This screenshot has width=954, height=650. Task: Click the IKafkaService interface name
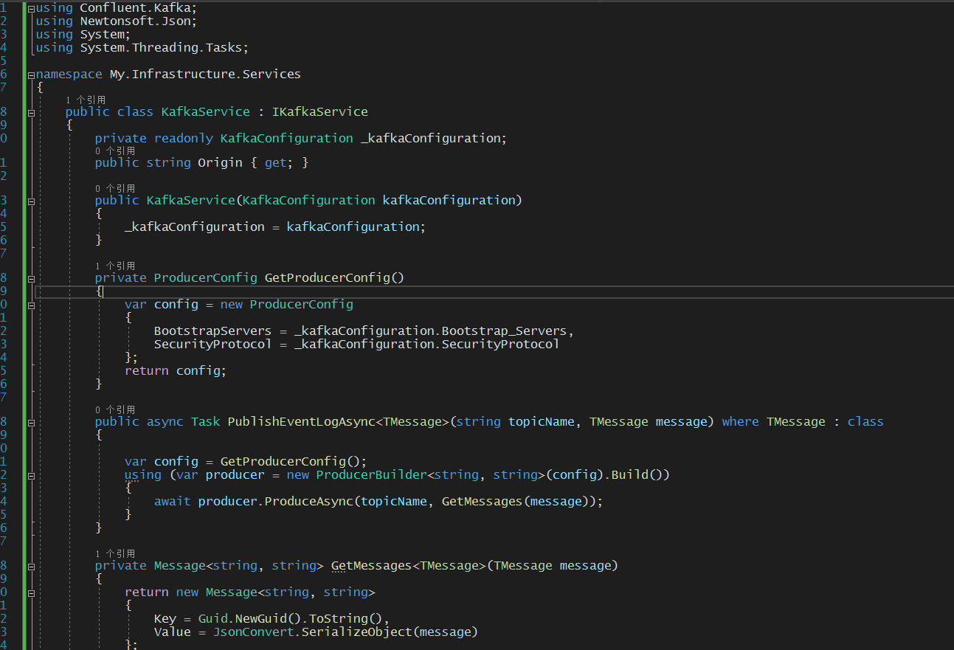(319, 112)
